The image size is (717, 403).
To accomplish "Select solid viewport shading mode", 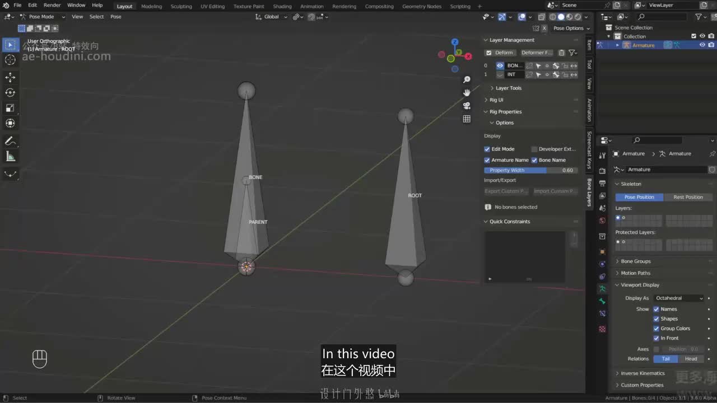I will pyautogui.click(x=561, y=17).
